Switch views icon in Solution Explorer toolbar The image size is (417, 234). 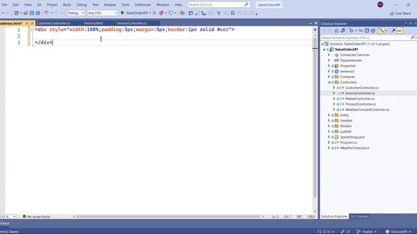click(343, 31)
